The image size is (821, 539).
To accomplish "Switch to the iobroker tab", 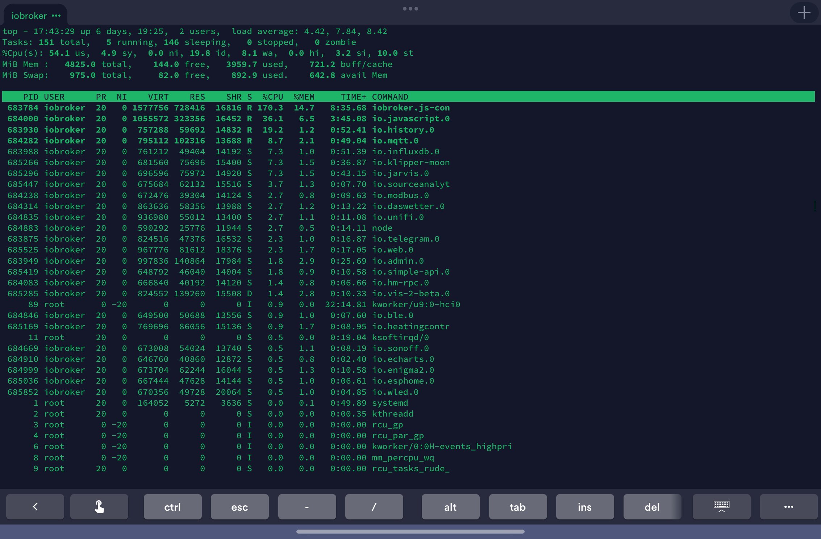I will [x=29, y=16].
